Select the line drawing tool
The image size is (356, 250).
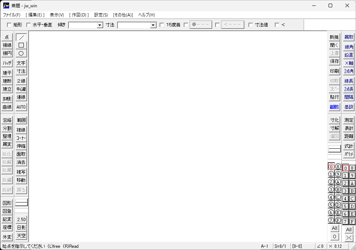(21, 37)
